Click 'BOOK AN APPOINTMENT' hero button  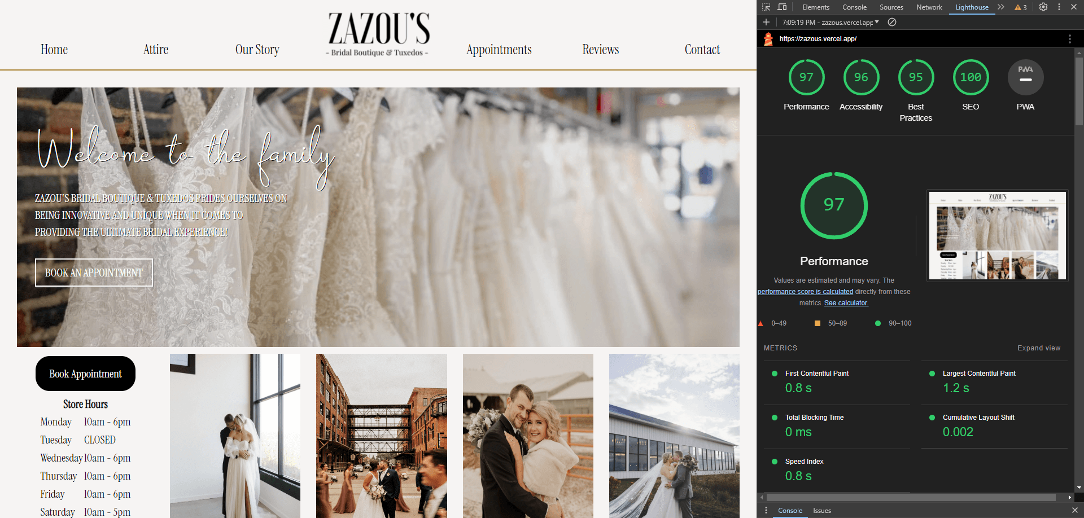(94, 273)
